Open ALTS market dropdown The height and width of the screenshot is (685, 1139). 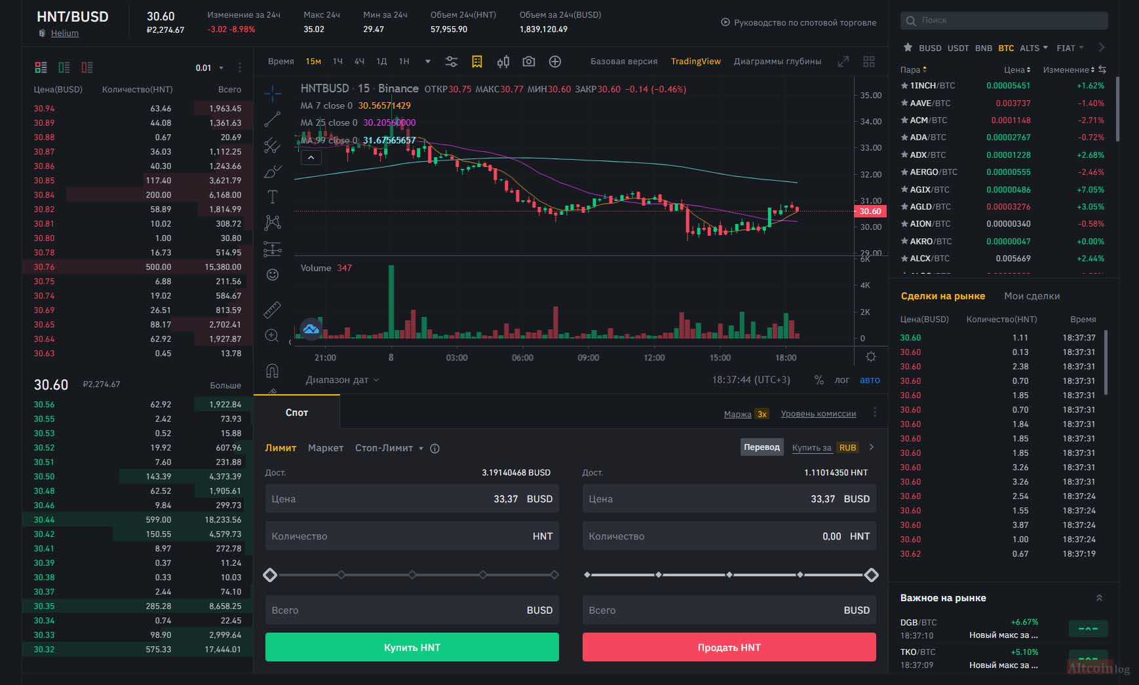tap(1033, 48)
